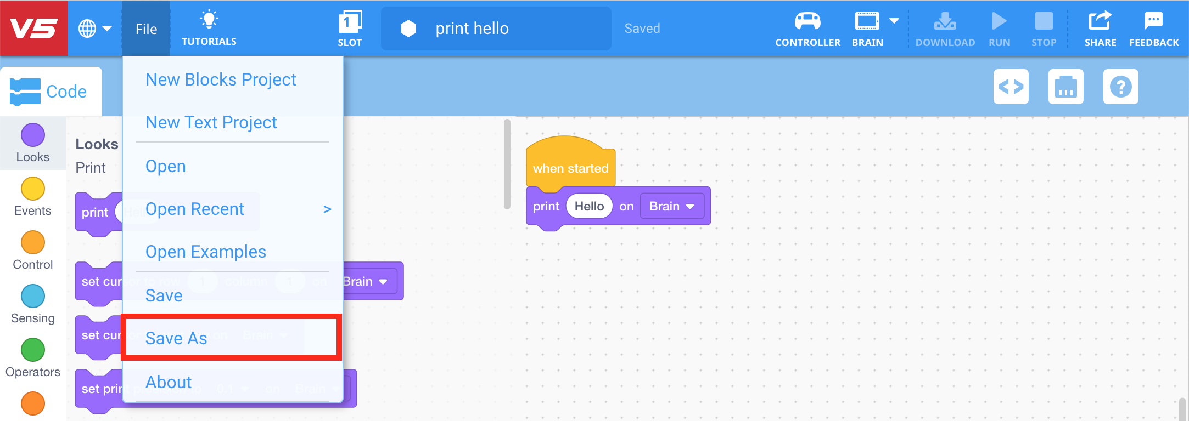This screenshot has height=421, width=1189.
Task: Open the devices port icon
Action: [x=1066, y=87]
